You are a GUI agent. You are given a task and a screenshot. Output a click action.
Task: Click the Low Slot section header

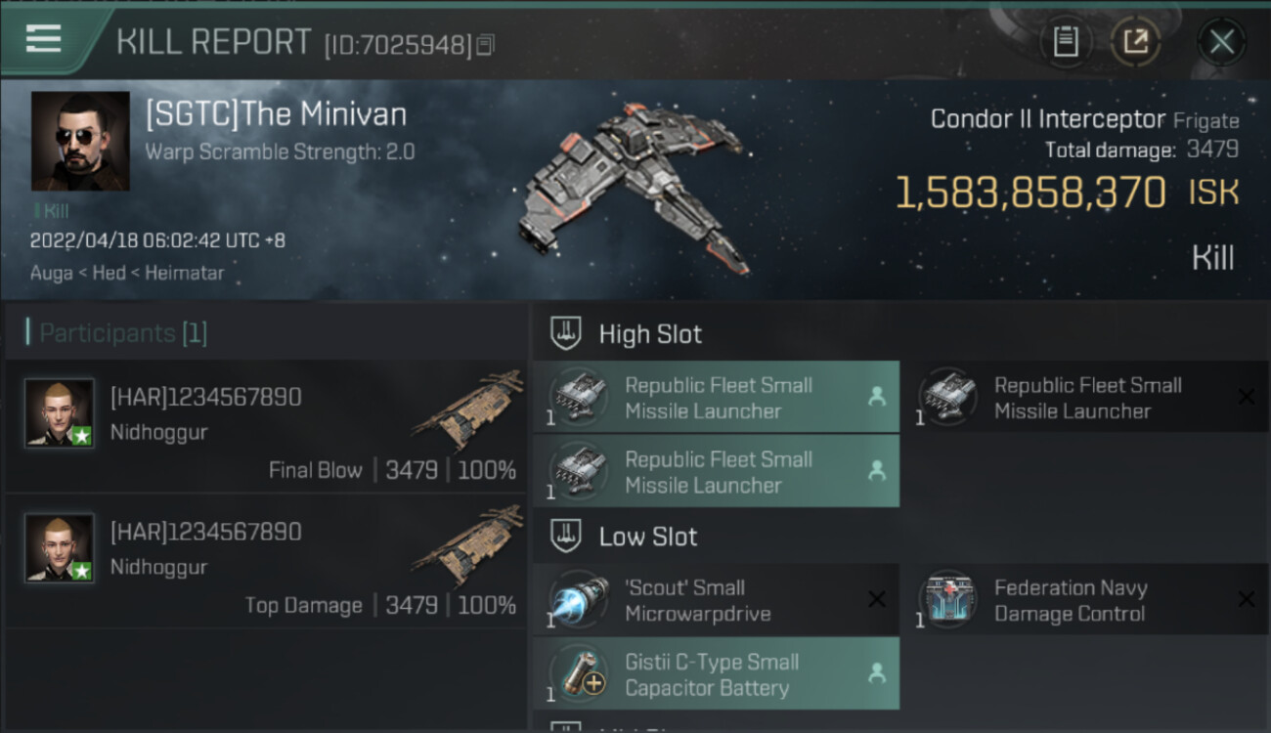(x=647, y=537)
